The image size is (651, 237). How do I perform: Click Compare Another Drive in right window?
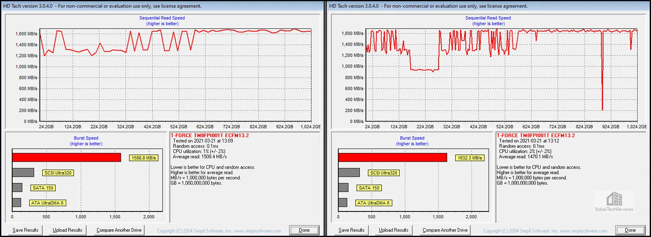(445, 230)
